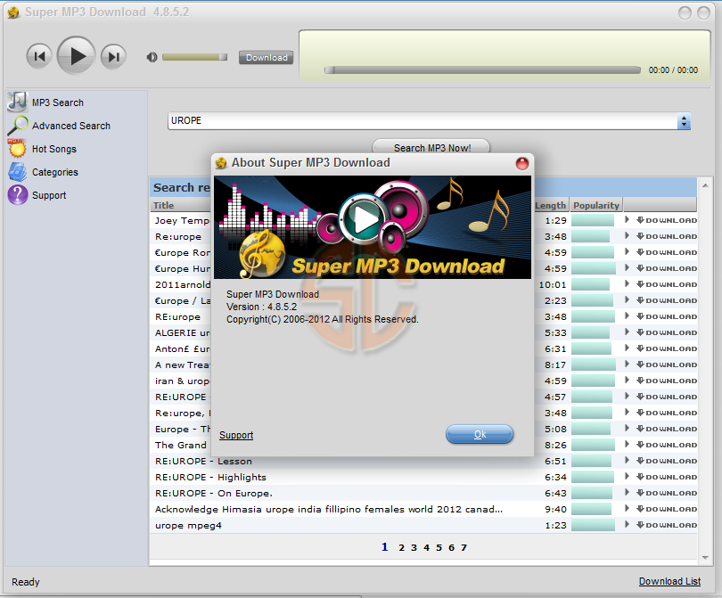The width and height of the screenshot is (722, 598).
Task: Go to results page 7
Action: coord(464,548)
